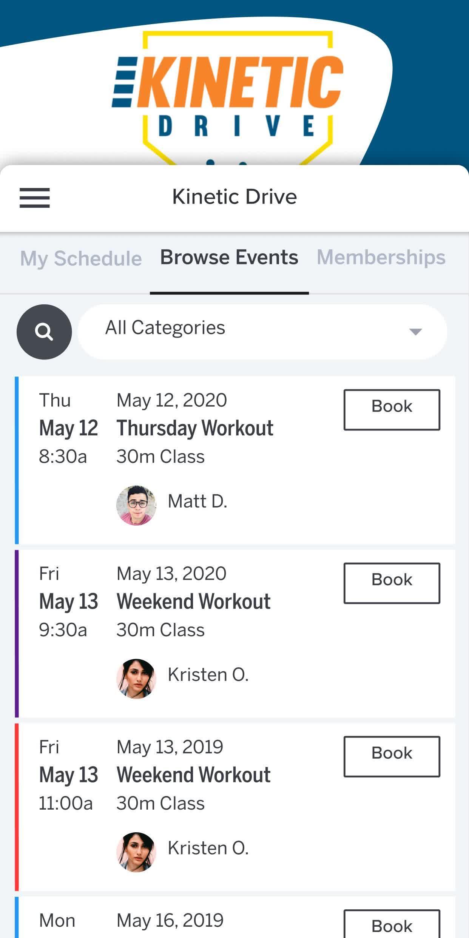Open the hamburger navigation menu
This screenshot has height=938, width=469.
point(35,197)
